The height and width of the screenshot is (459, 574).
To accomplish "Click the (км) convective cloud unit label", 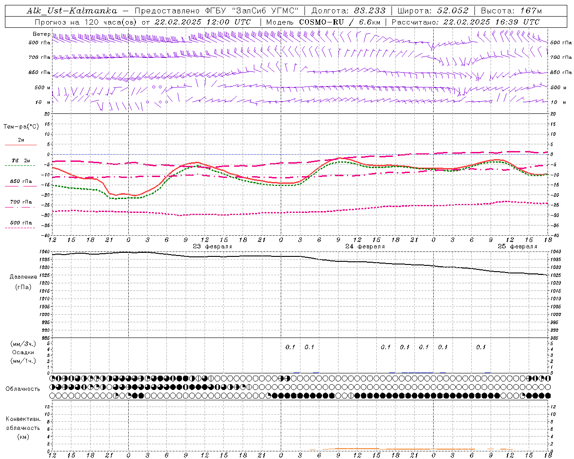I will click(x=23, y=437).
